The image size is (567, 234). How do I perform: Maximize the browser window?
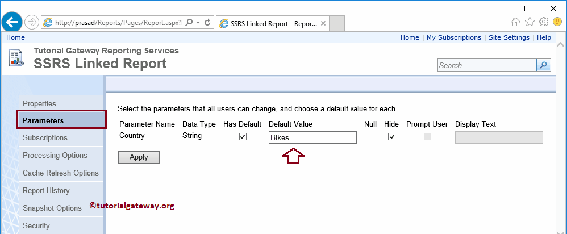click(527, 8)
